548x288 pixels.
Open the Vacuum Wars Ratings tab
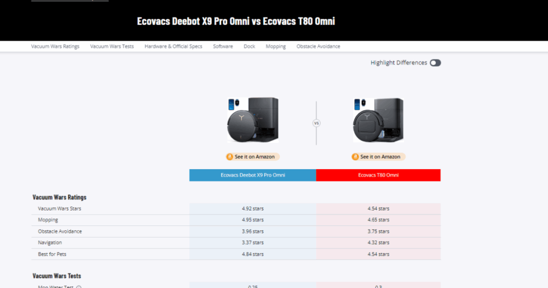pyautogui.click(x=55, y=46)
